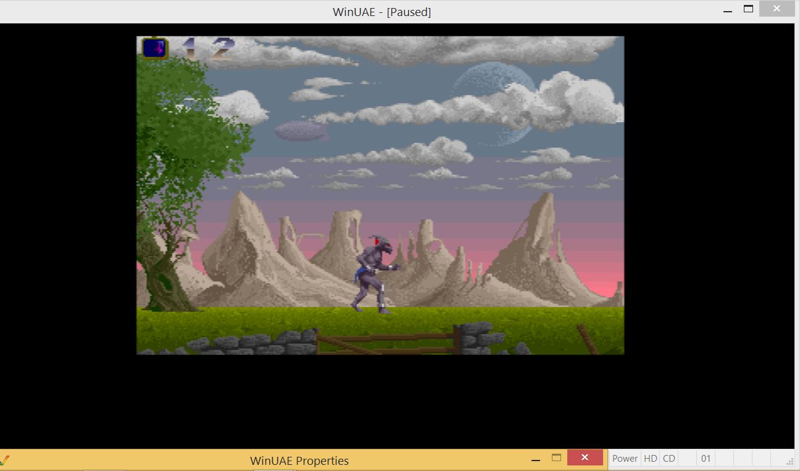Click the beast character in the game
Image resolution: width=800 pixels, height=471 pixels.
point(376,274)
